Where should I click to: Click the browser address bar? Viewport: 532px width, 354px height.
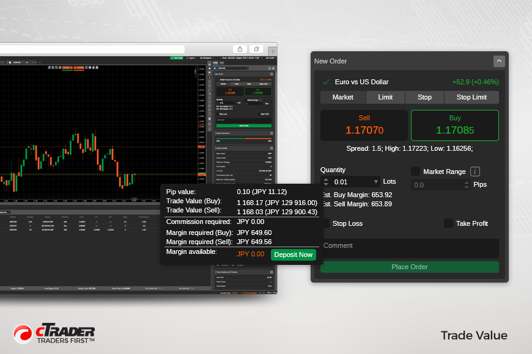tap(92, 49)
